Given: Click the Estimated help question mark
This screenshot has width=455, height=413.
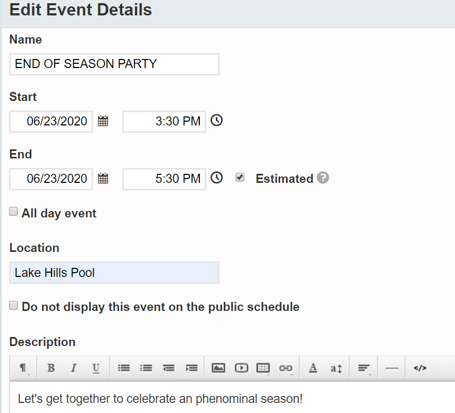Looking at the screenshot, I should 323,178.
